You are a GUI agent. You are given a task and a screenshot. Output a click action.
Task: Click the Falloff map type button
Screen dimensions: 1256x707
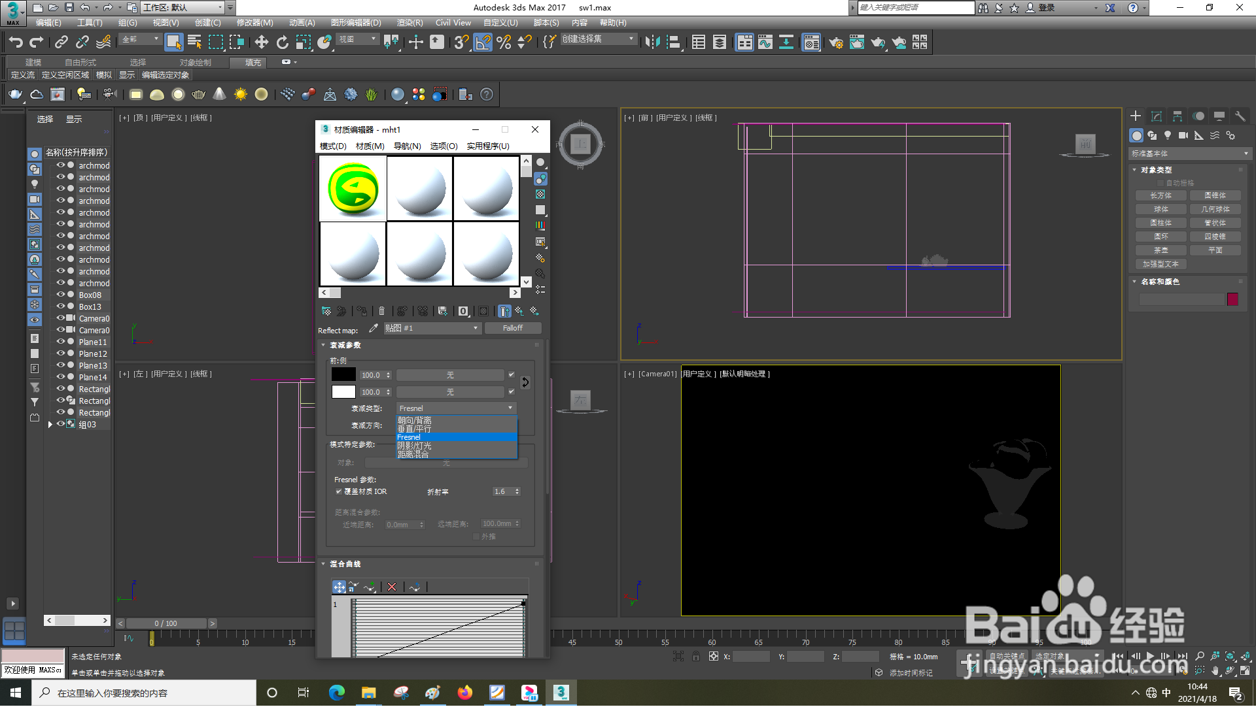(512, 329)
